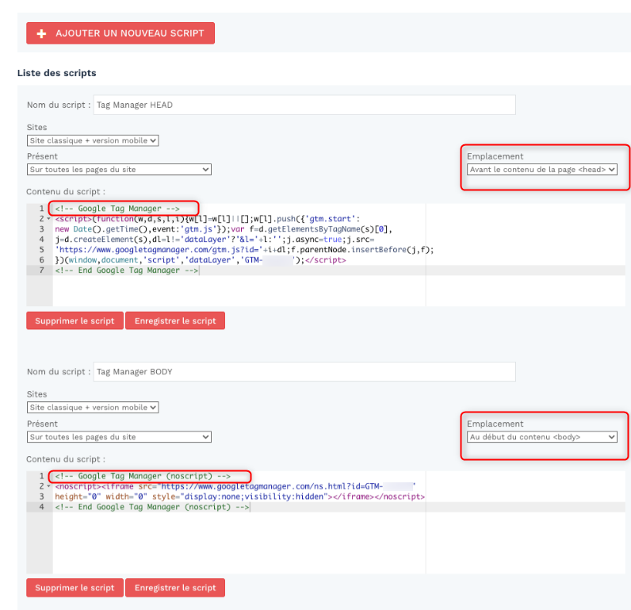Open the Sites dropdown for Tag Manager HEAD

pyautogui.click(x=93, y=140)
